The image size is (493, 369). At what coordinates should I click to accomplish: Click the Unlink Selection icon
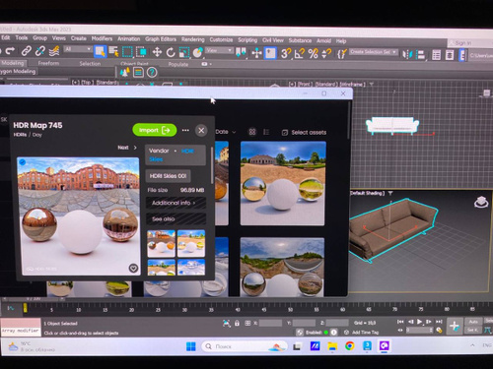tap(40, 51)
